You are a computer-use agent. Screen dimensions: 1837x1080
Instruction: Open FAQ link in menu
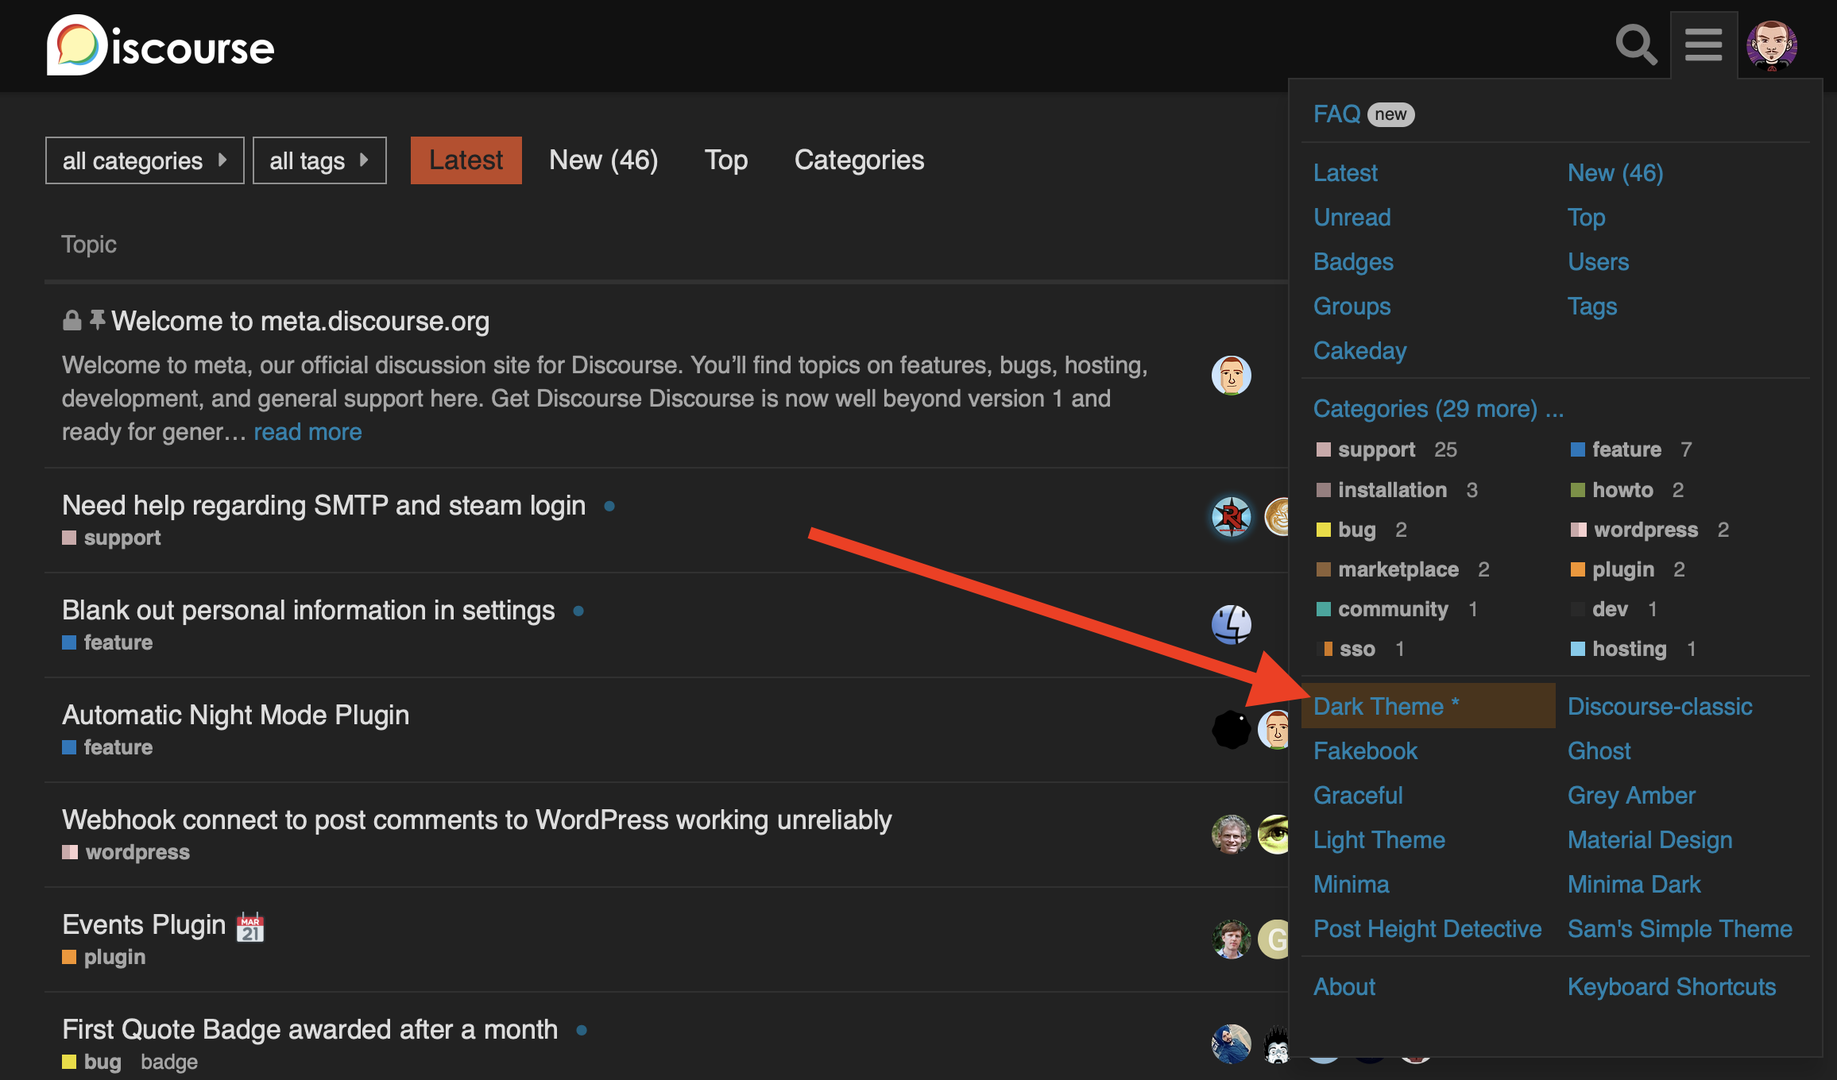point(1337,114)
